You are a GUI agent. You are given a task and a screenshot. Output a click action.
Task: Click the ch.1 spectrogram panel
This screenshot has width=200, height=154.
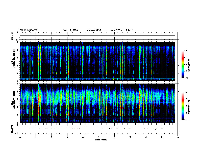click(x=97, y=61)
